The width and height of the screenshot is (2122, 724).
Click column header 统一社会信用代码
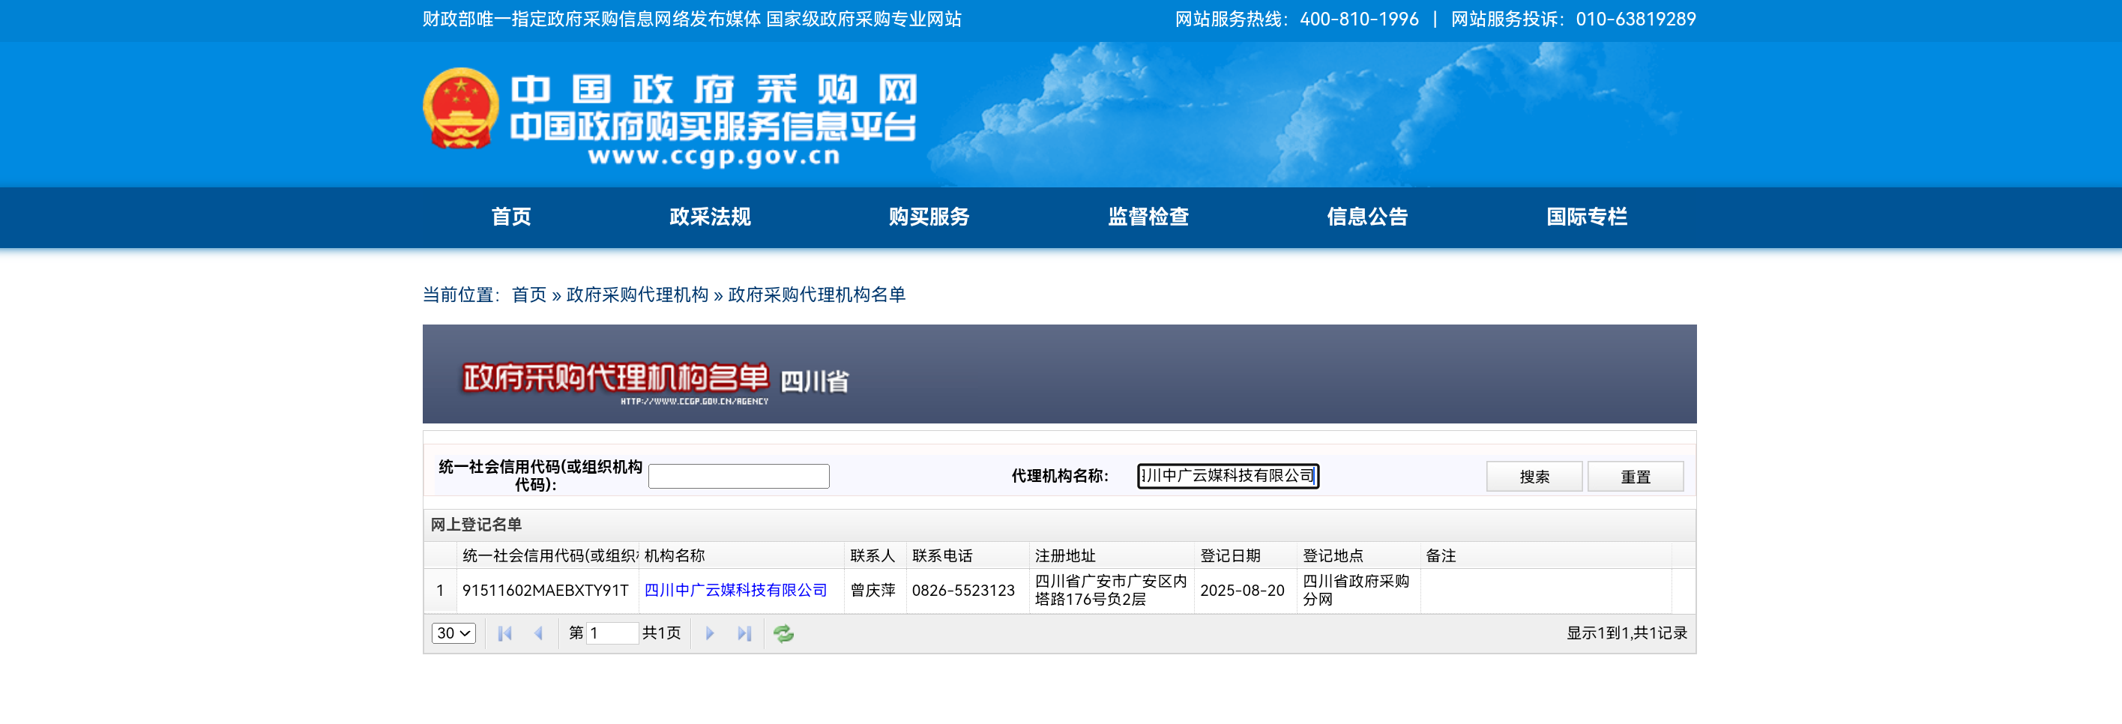click(x=548, y=555)
